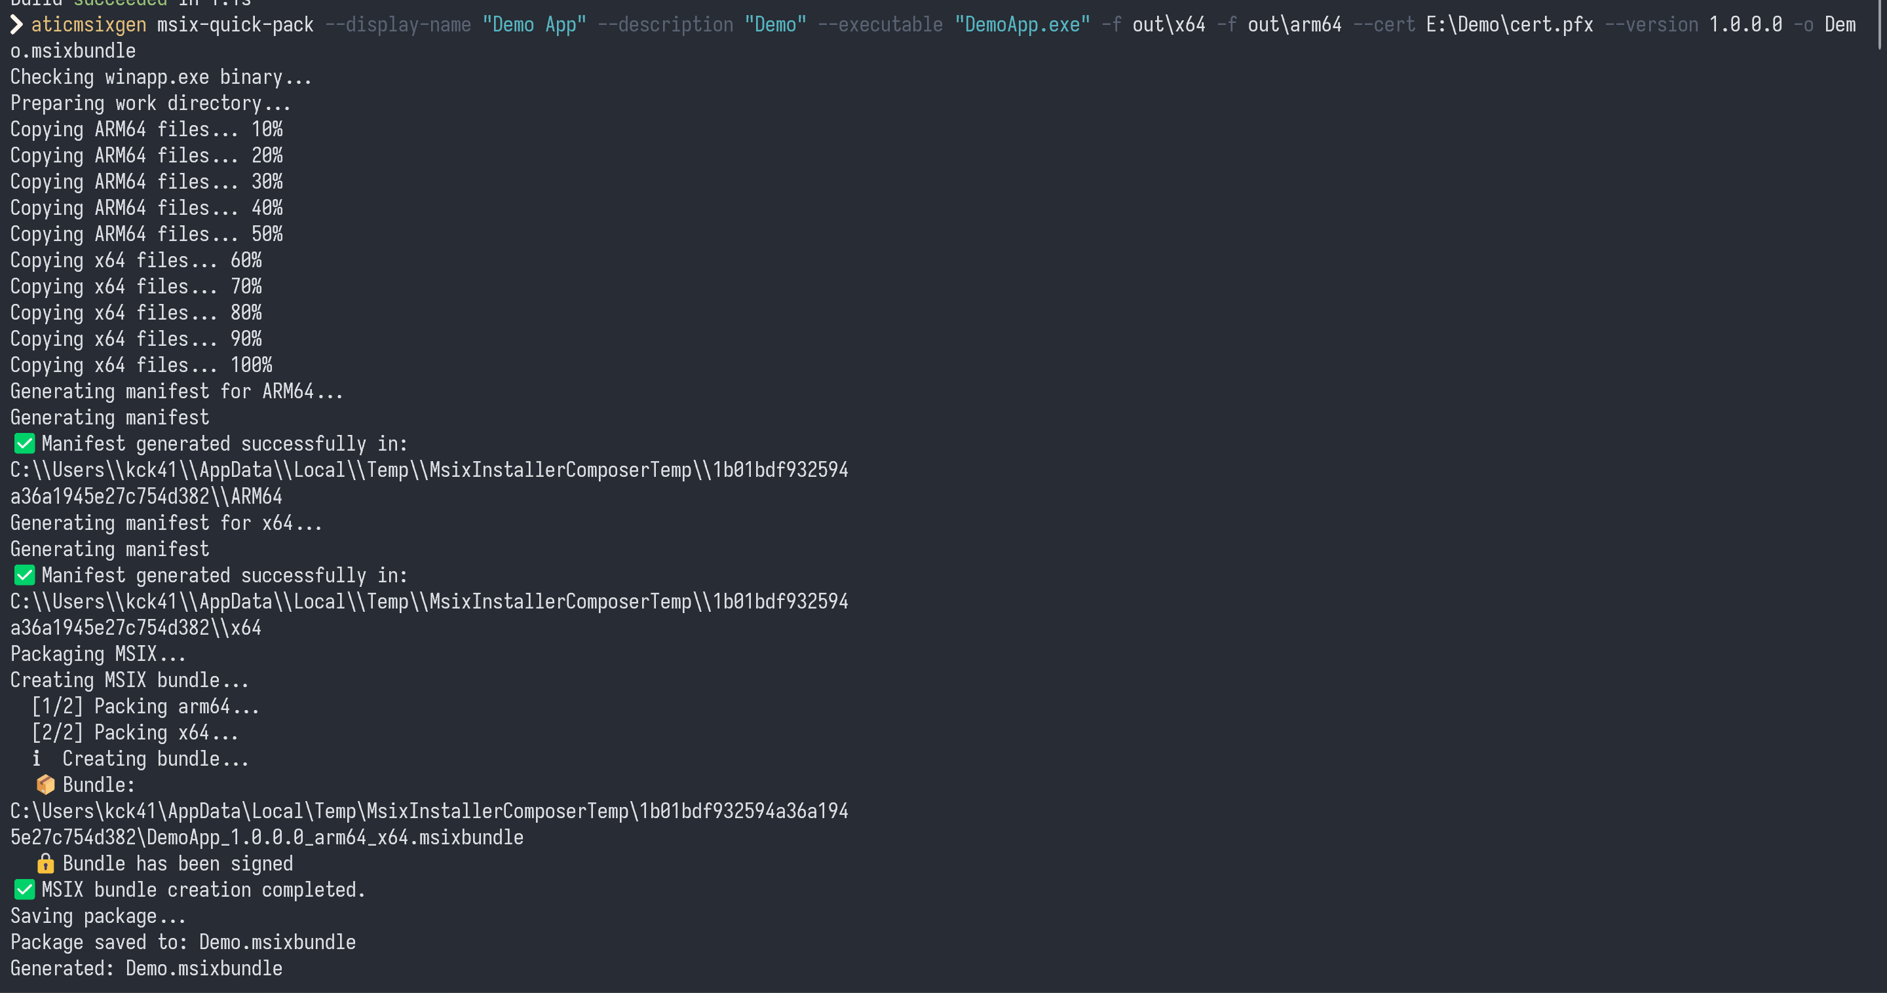This screenshot has width=1887, height=993.
Task: Click the --description option
Action: 665,25
